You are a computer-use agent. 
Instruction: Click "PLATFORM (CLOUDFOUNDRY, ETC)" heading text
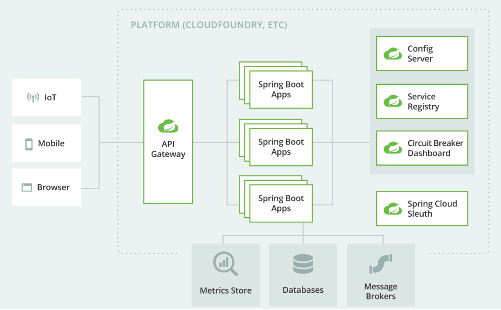(209, 25)
